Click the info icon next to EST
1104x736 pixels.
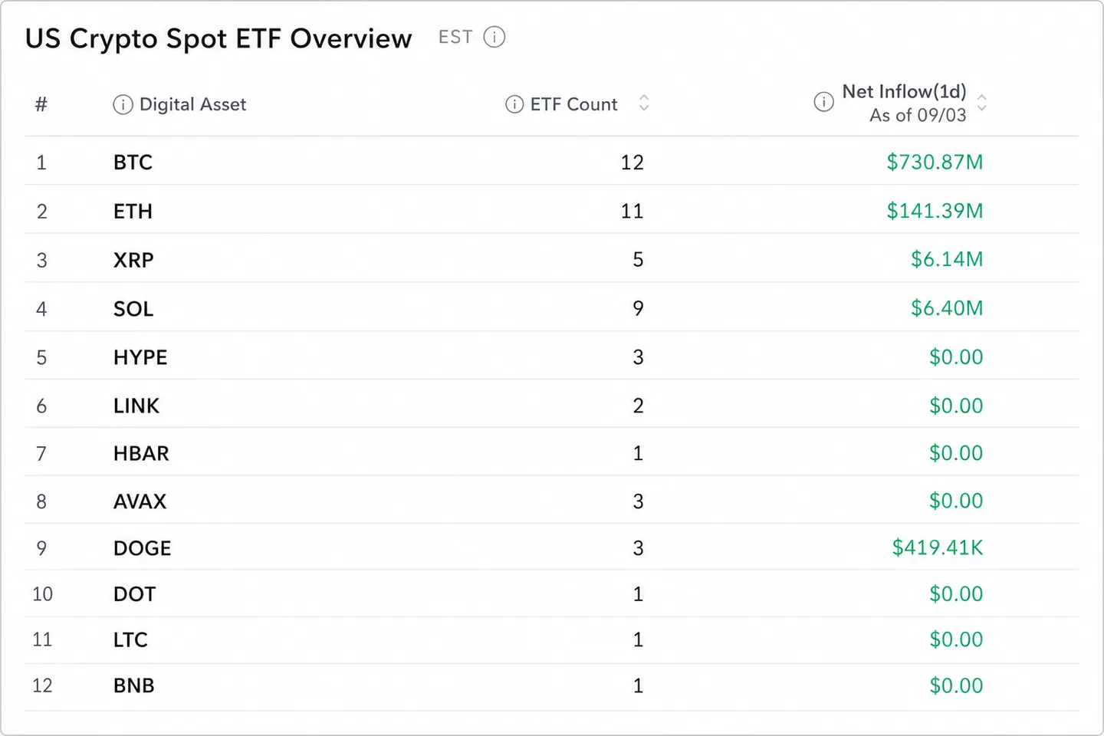495,37
